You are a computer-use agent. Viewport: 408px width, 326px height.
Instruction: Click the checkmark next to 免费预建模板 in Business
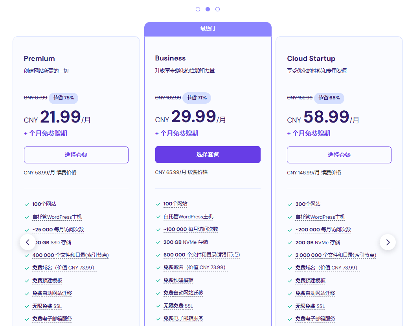pyautogui.click(x=158, y=281)
